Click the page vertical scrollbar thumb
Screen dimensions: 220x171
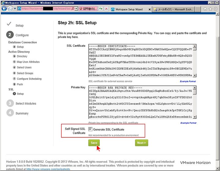click(217, 98)
